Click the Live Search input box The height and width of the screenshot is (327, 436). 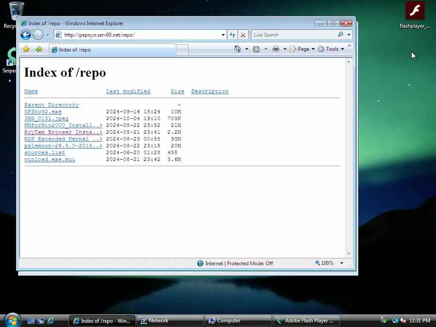tap(294, 35)
